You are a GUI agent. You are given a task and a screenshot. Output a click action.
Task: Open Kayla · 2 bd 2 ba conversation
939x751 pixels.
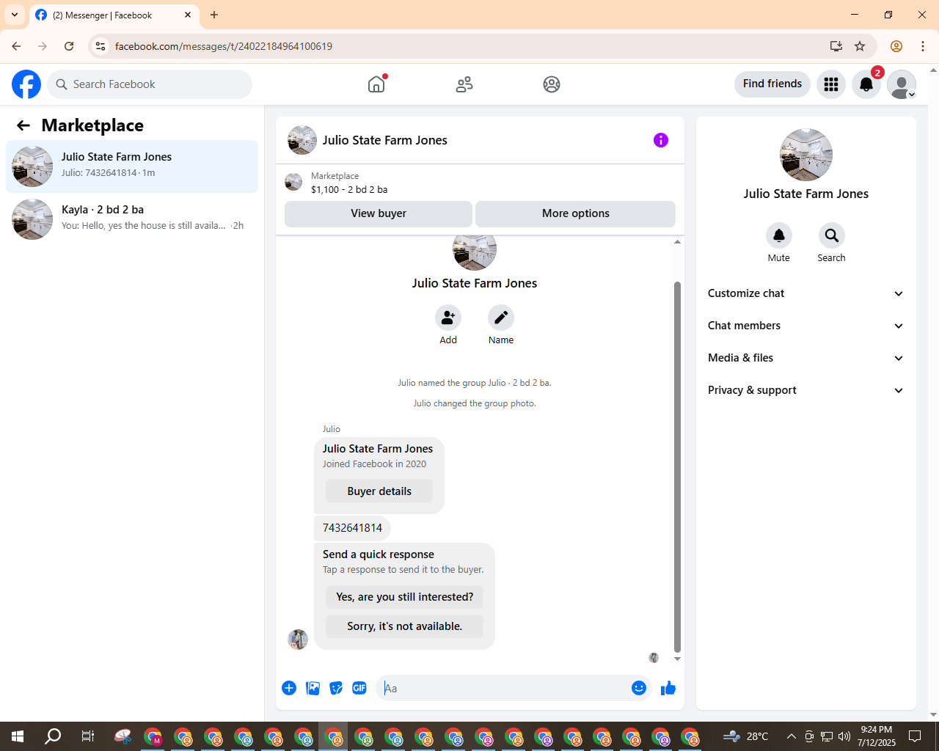[132, 219]
